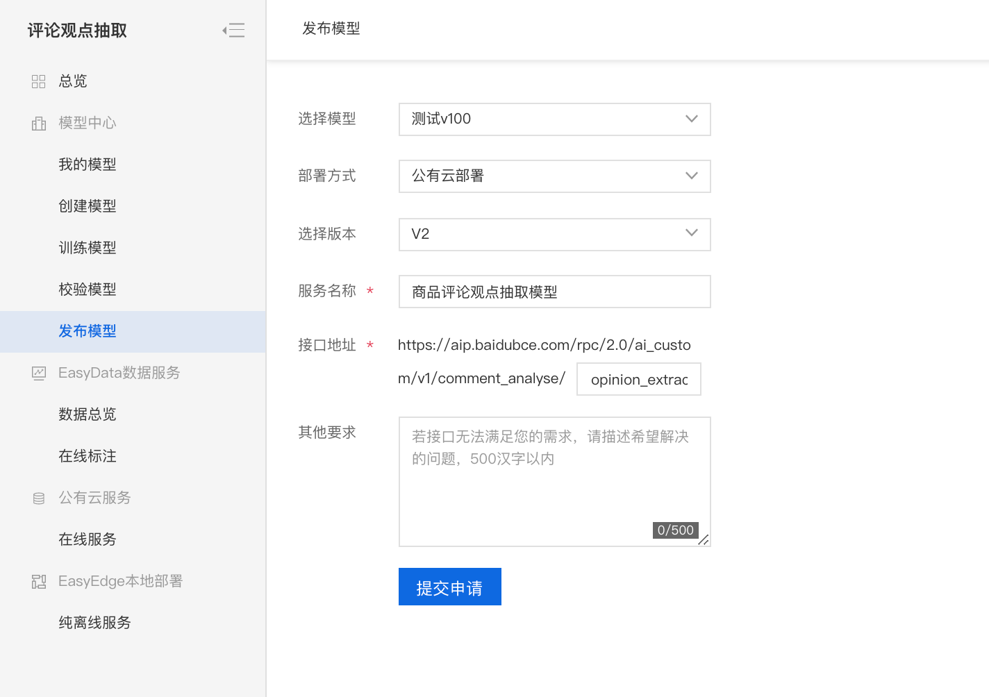The height and width of the screenshot is (697, 989).
Task: Navigate to 校验模型 page
Action: [x=88, y=289]
